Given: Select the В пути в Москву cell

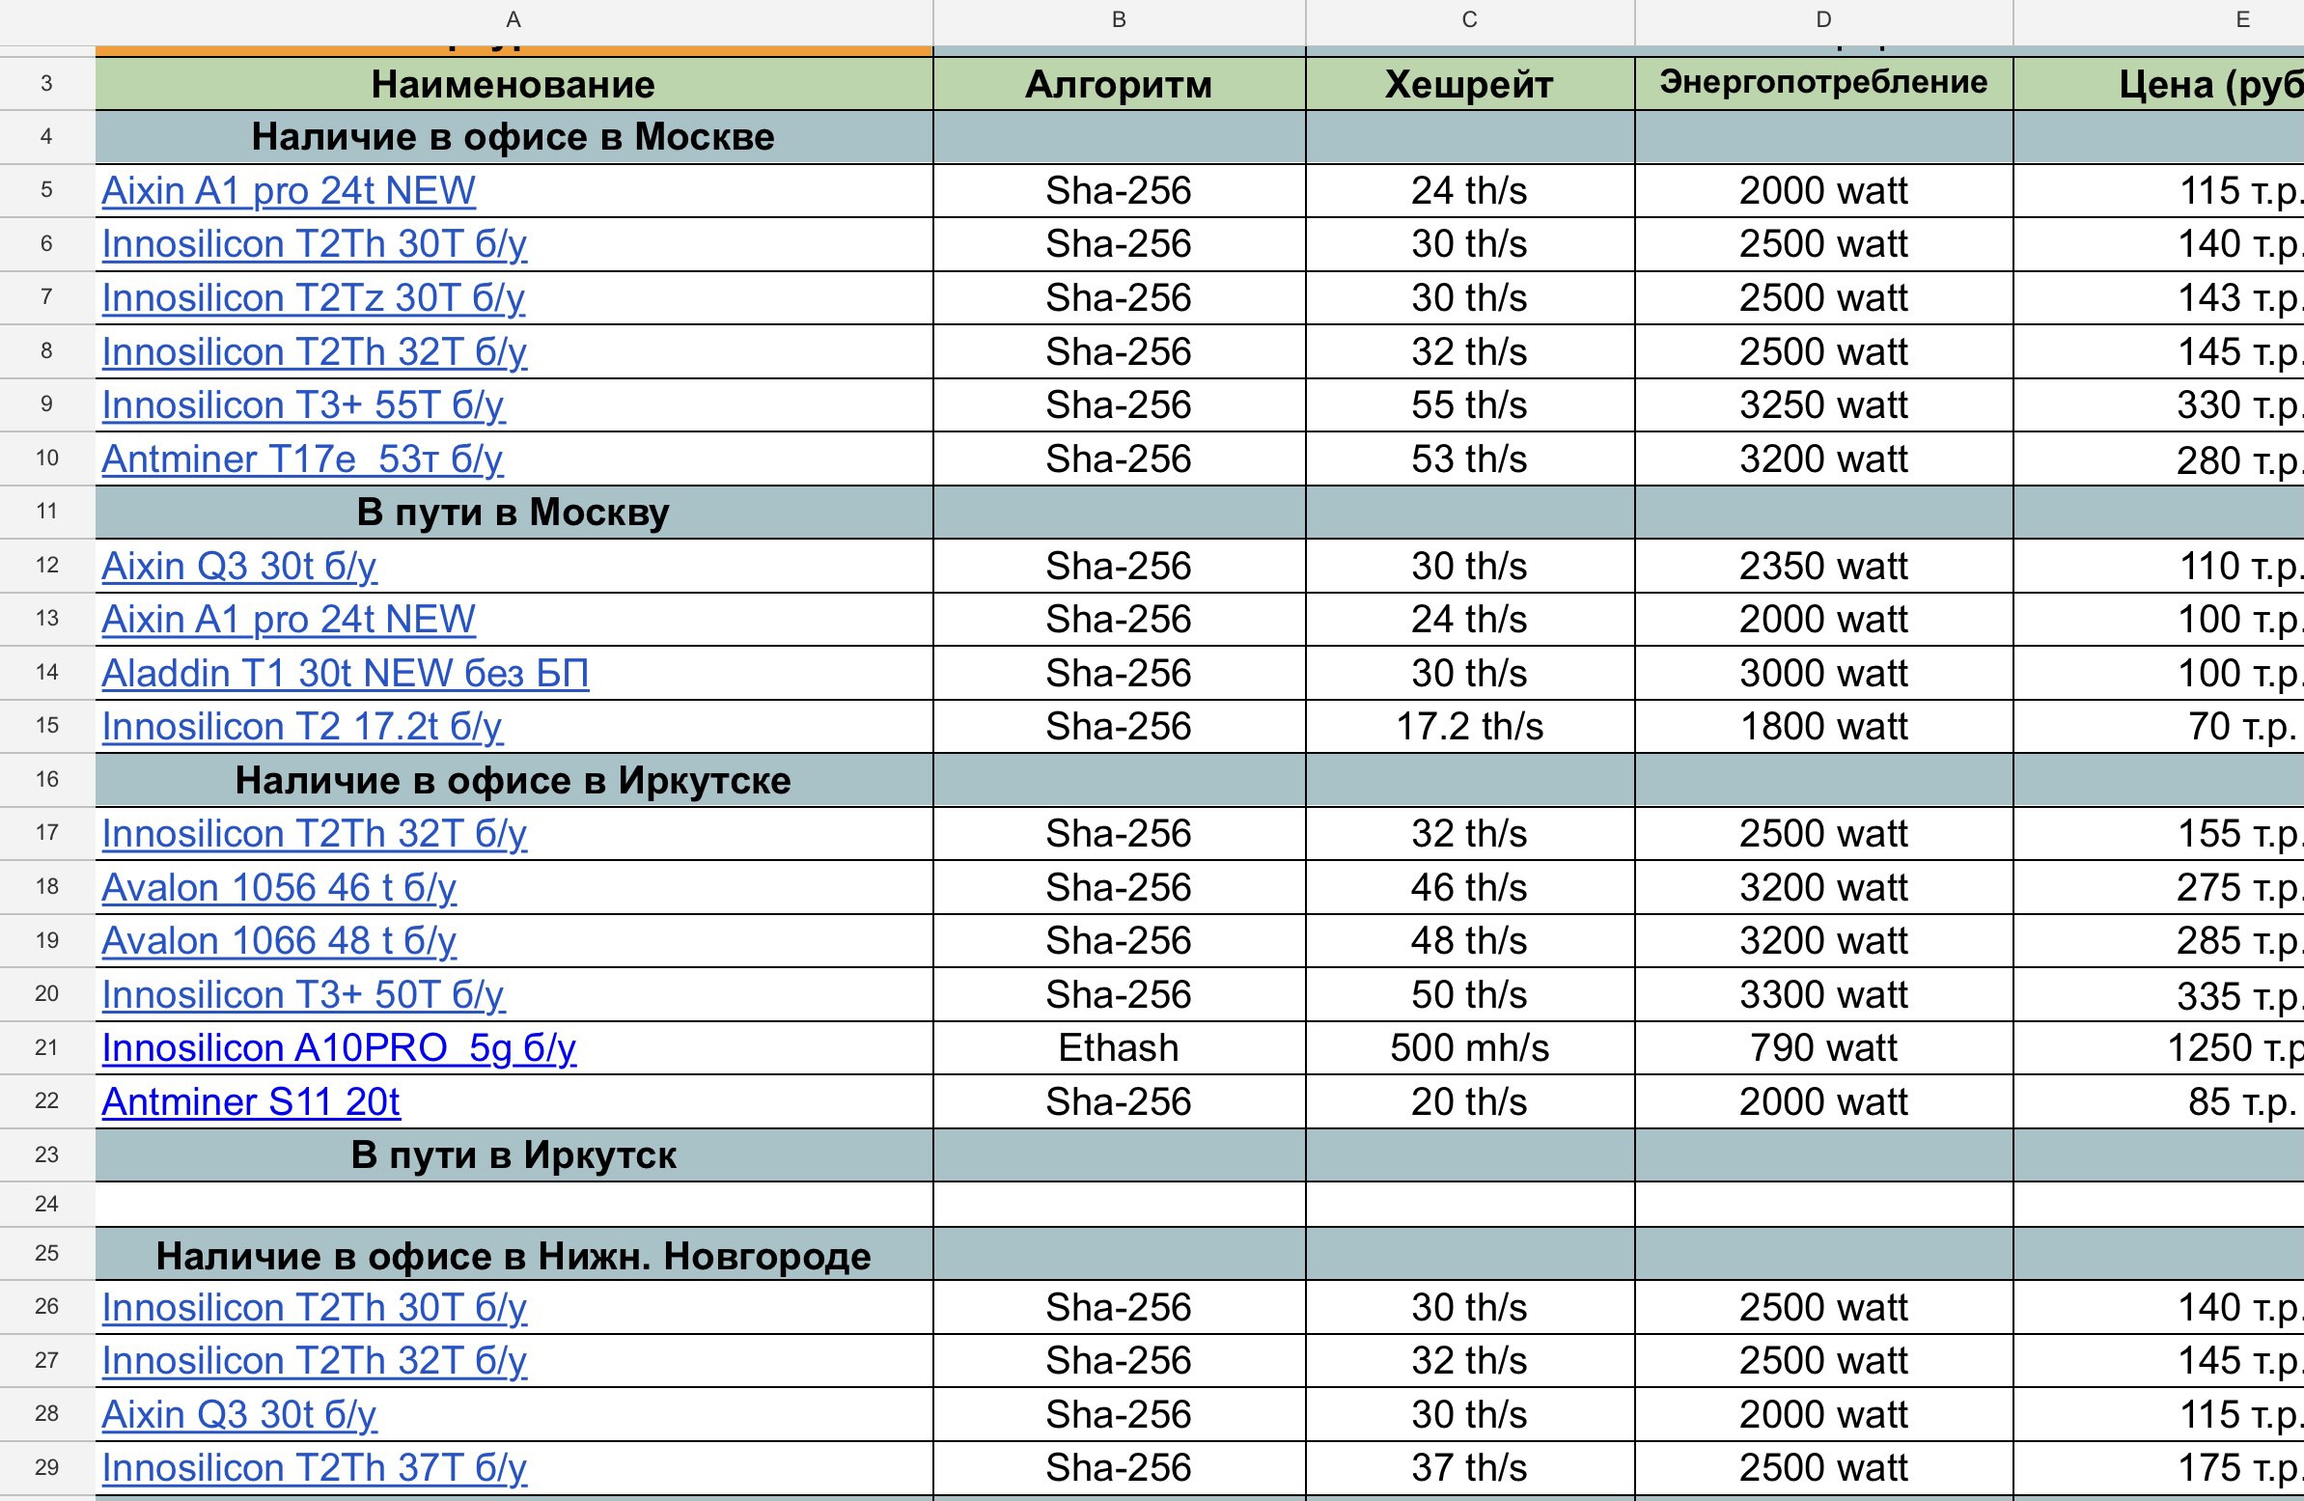Looking at the screenshot, I should point(514,513).
